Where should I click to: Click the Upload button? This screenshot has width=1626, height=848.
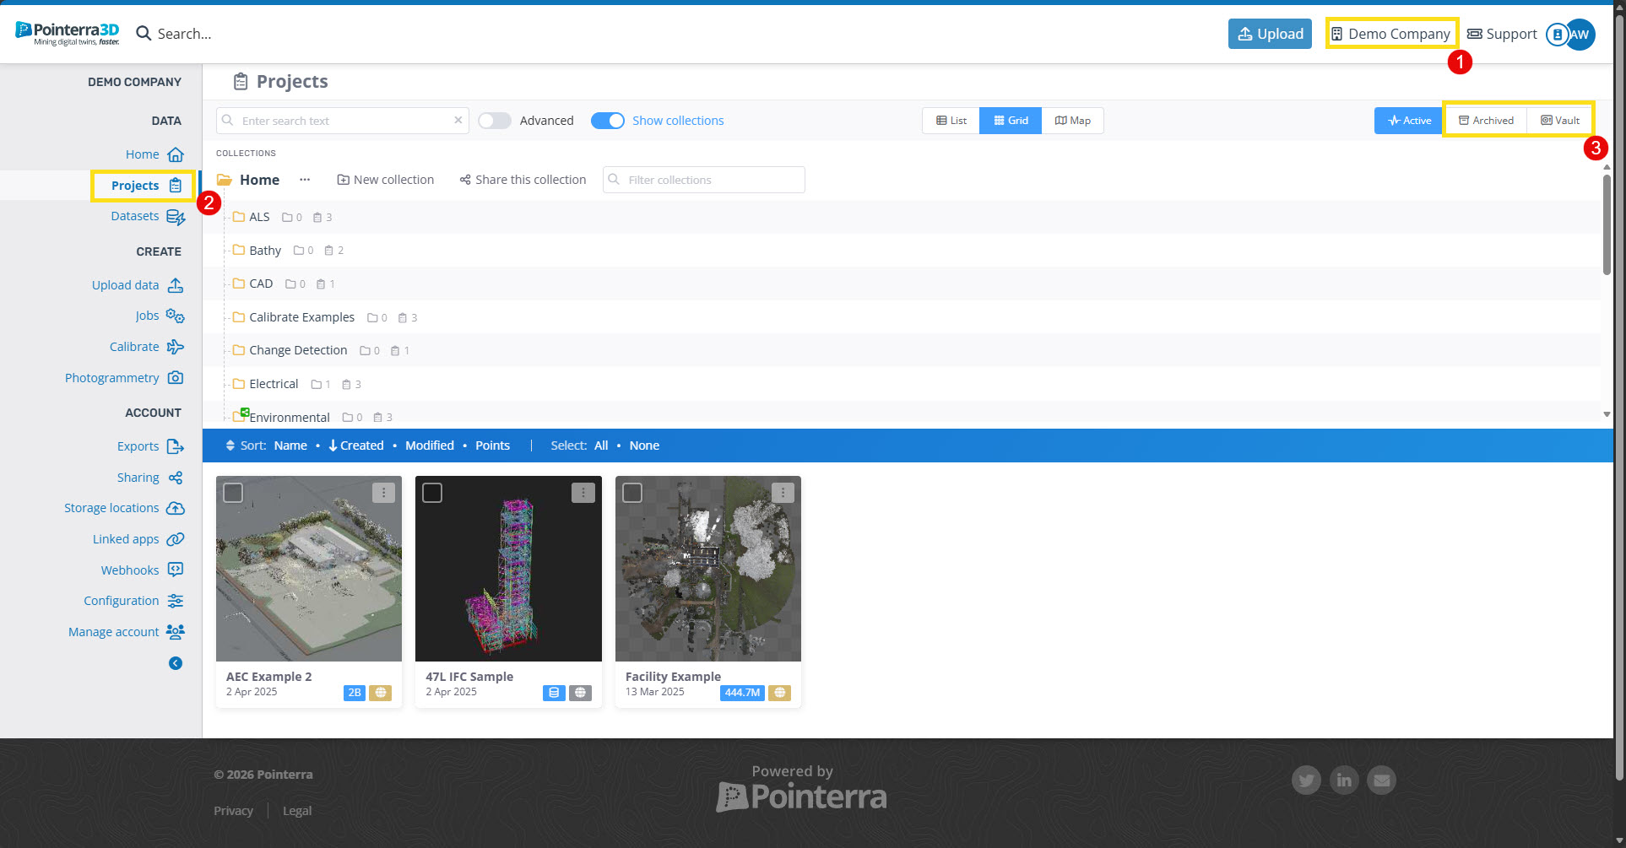[1270, 34]
